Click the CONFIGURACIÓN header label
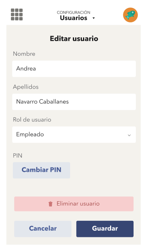 point(74,12)
